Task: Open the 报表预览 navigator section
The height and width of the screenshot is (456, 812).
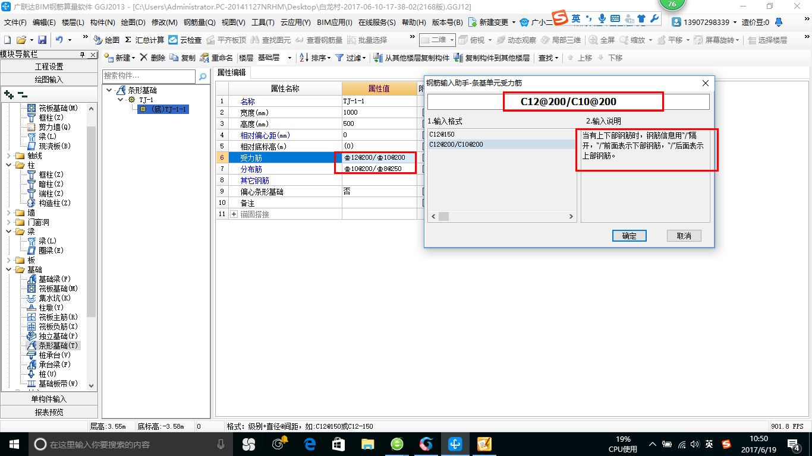Action: click(x=49, y=411)
